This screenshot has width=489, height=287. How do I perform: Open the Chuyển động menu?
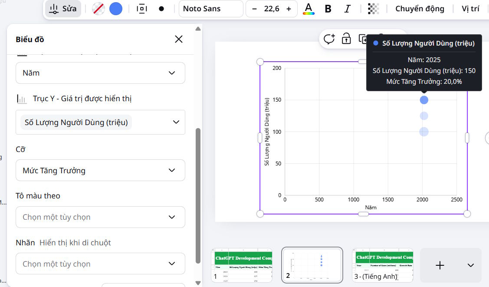pyautogui.click(x=419, y=8)
